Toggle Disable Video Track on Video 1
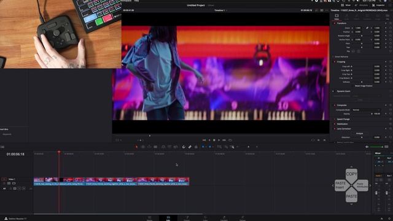393x221 pixels. pyautogui.click(x=14, y=184)
